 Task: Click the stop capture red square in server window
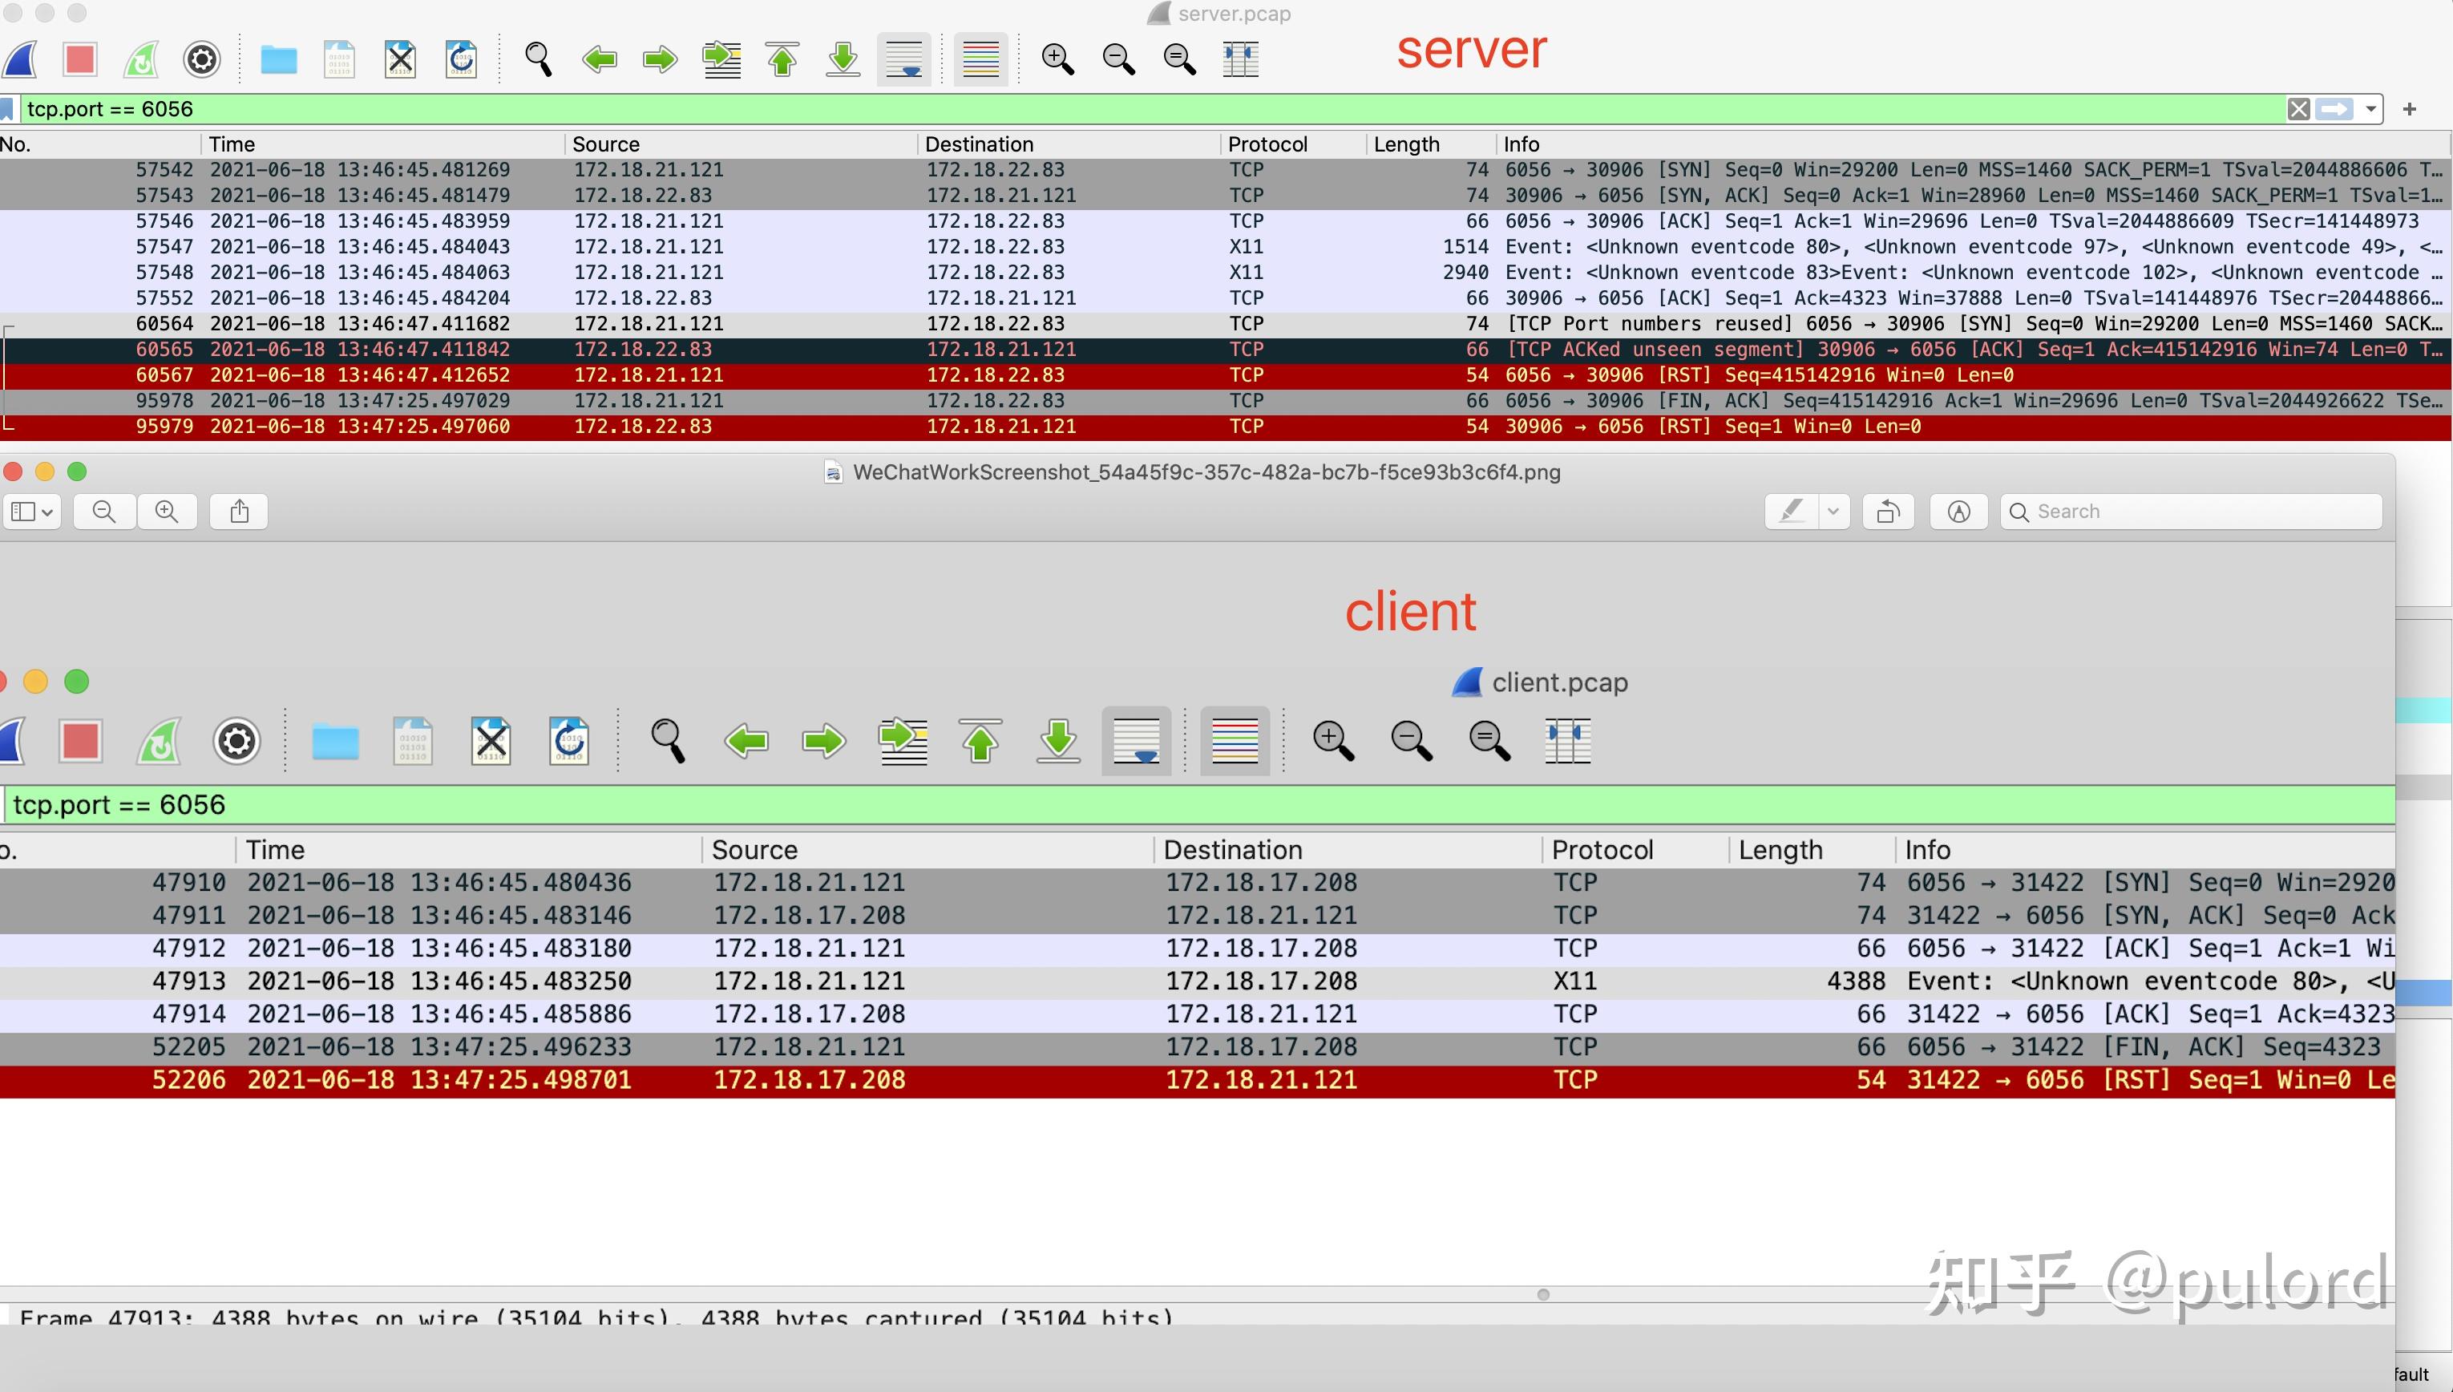pos(80,59)
